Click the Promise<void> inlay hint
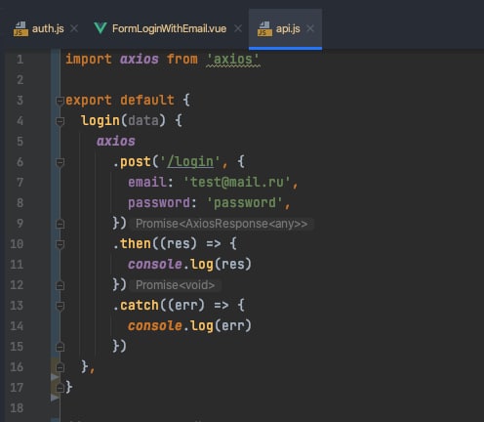484x422 pixels. 175,285
